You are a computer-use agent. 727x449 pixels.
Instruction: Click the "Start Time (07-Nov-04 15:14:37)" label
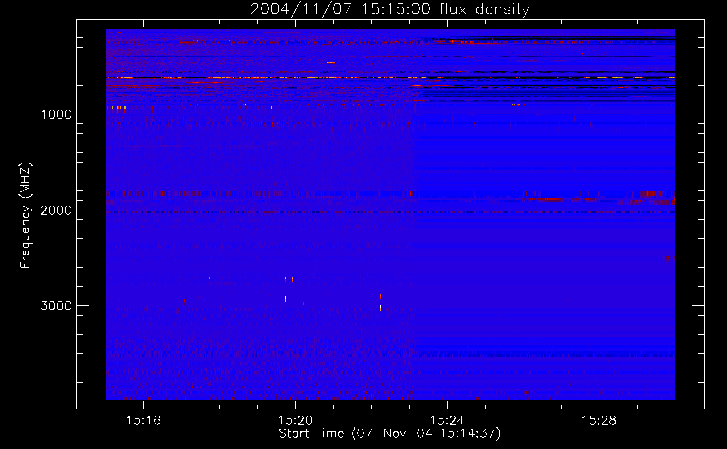point(390,434)
